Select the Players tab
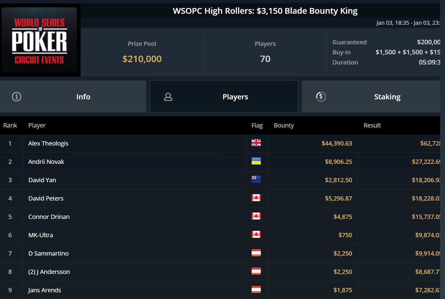The image size is (445, 299). [x=235, y=97]
